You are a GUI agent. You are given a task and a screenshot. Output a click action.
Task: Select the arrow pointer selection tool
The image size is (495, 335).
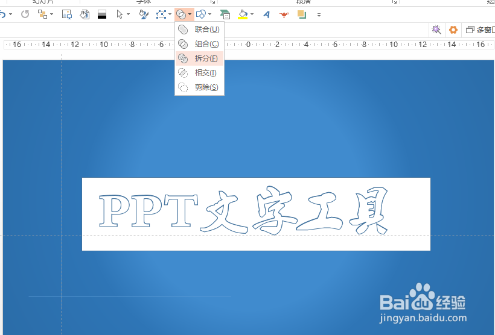tap(120, 14)
